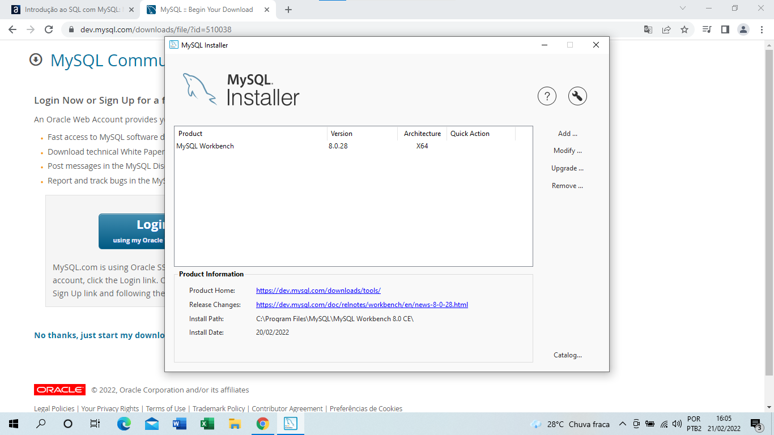Screen dimensions: 774x435
Task: Switch to Chrome from taskbar
Action: click(x=262, y=424)
